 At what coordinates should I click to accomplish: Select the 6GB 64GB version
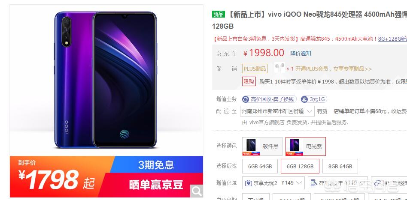(260, 166)
